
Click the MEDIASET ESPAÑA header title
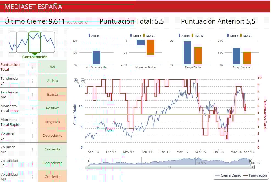pyautogui.click(x=33, y=7)
